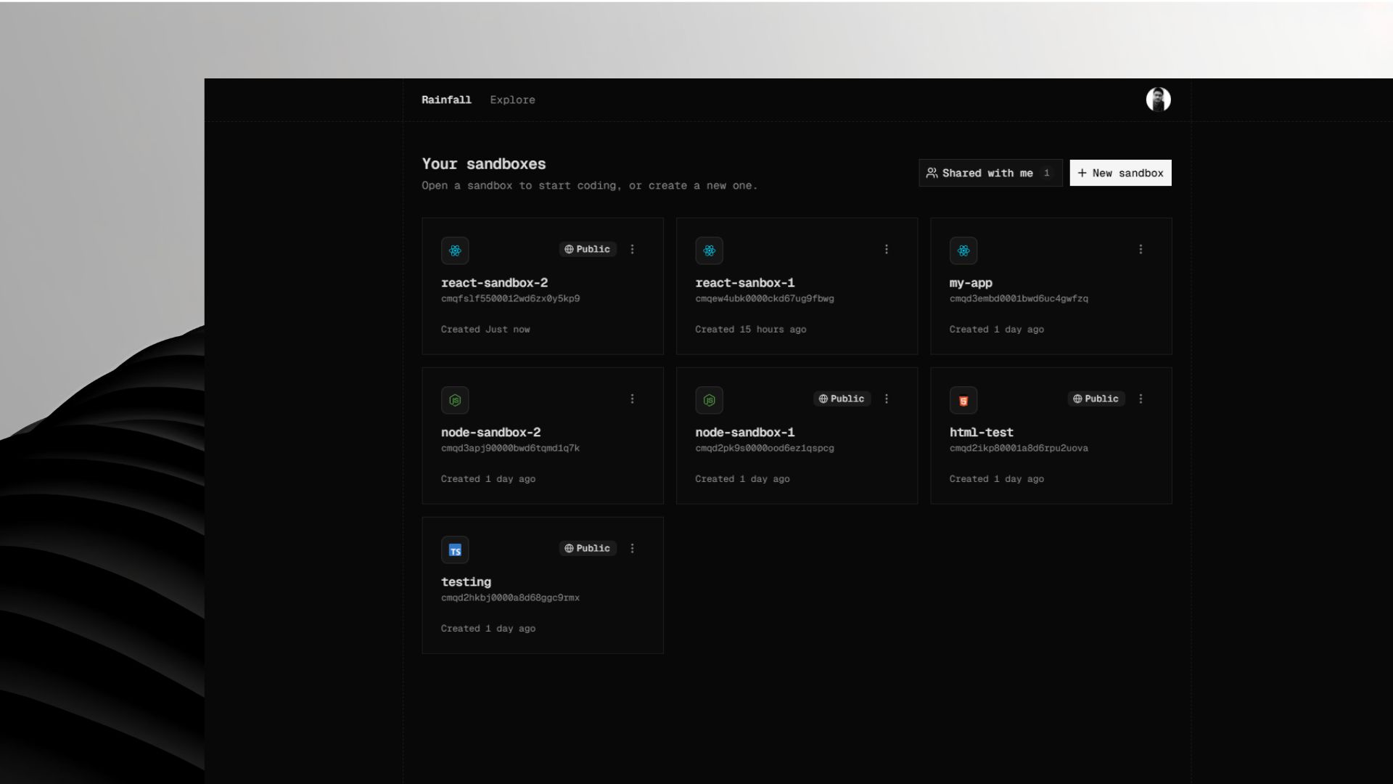Open the html-test sandbox title
Image resolution: width=1393 pixels, height=784 pixels.
point(981,432)
